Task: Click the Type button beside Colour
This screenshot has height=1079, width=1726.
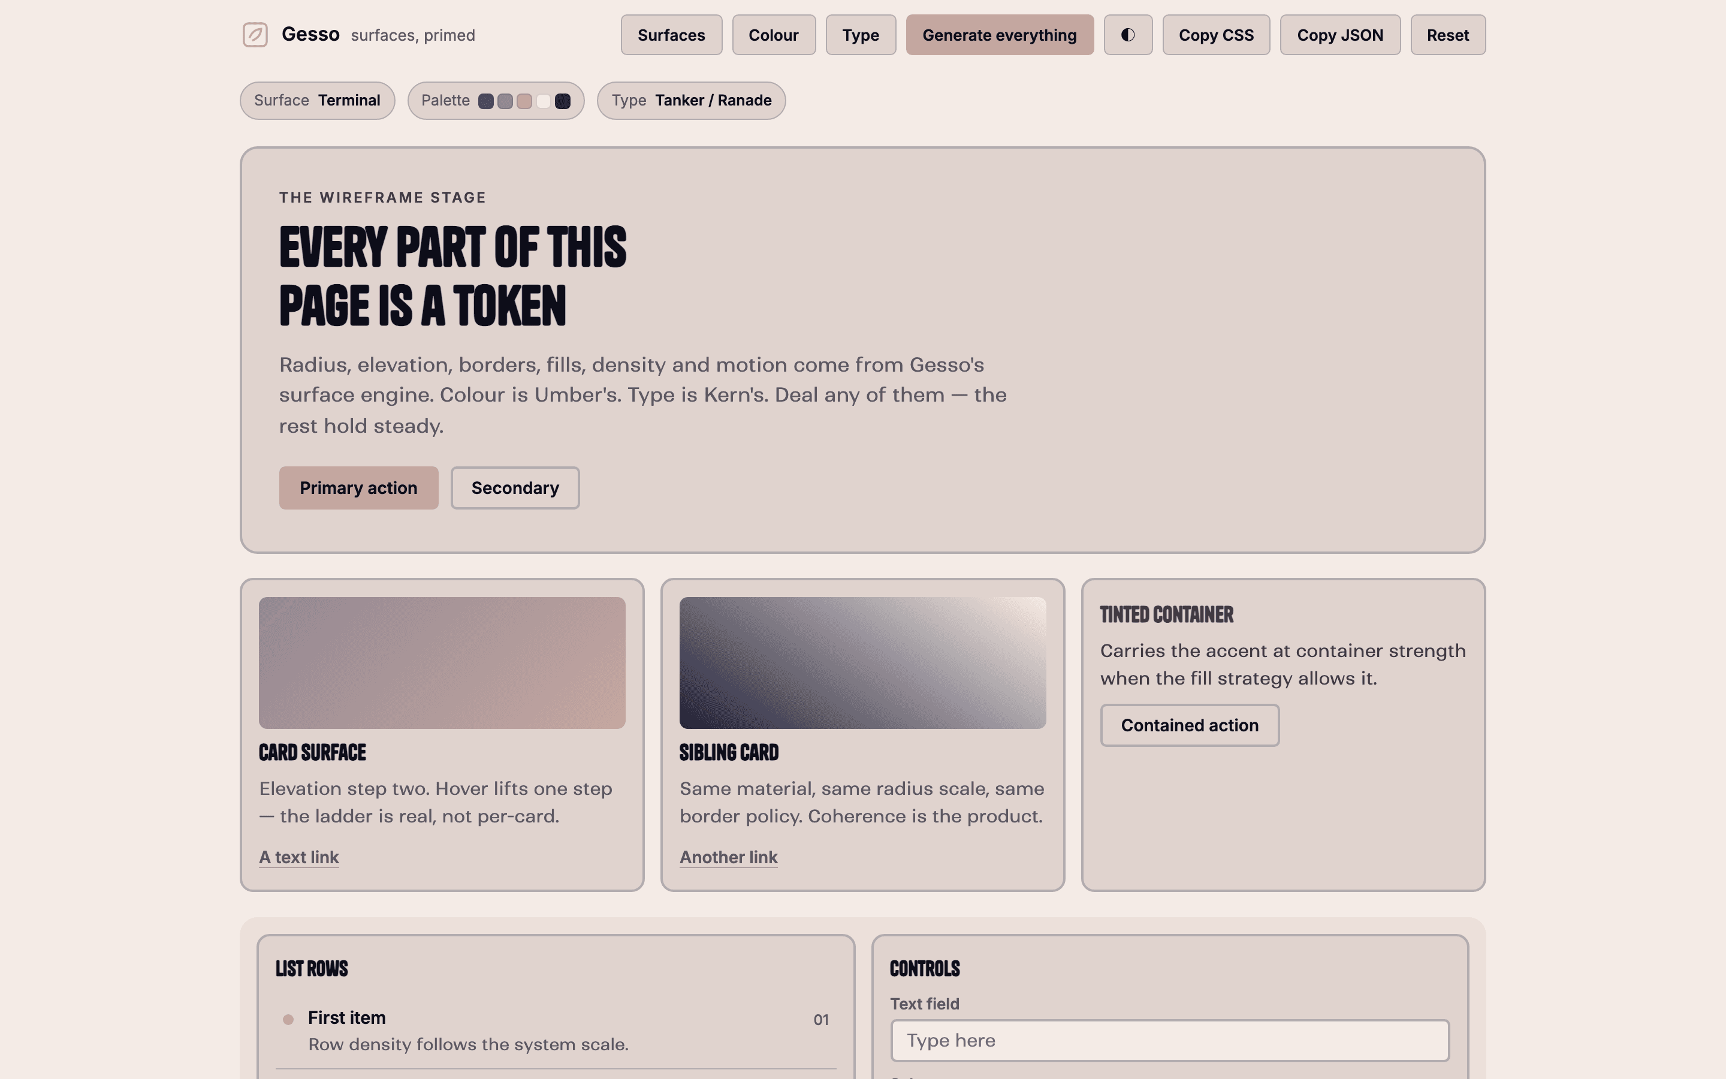Action: 860,35
